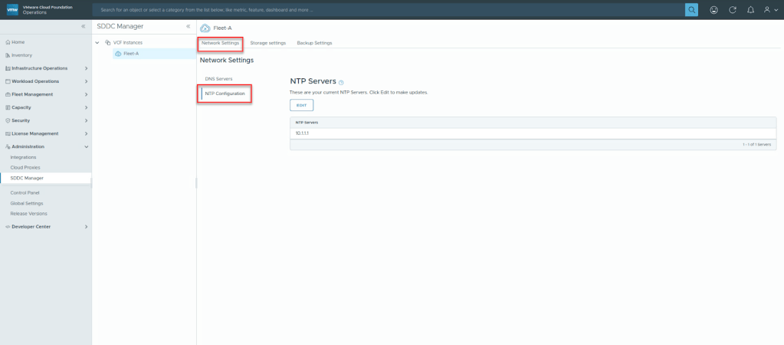Open Integrations under Administration
This screenshot has width=784, height=345.
pyautogui.click(x=24, y=157)
